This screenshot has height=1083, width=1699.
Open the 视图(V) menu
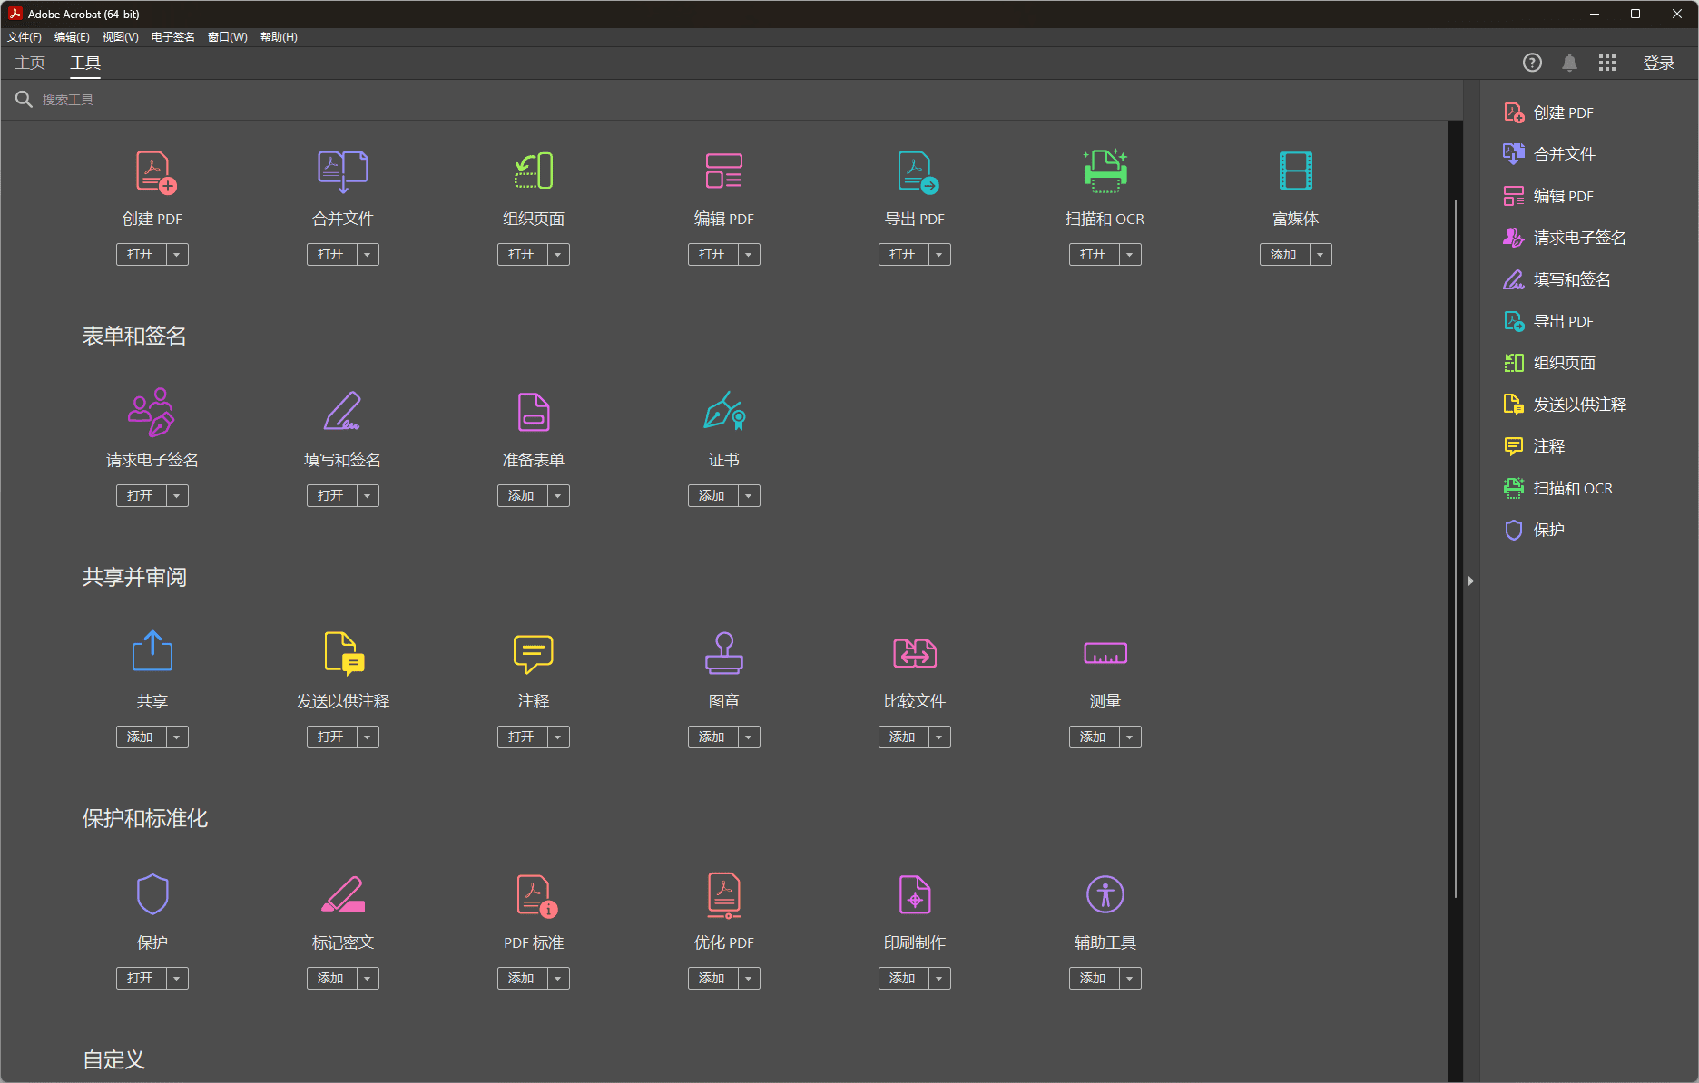tap(120, 37)
